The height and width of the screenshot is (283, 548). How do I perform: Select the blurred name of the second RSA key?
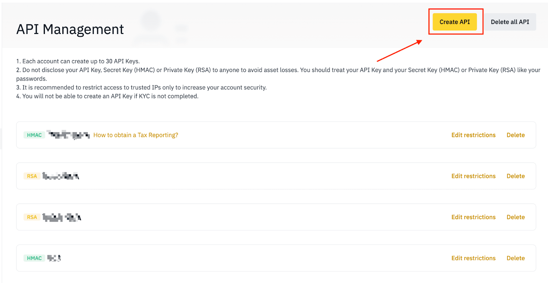(x=62, y=217)
